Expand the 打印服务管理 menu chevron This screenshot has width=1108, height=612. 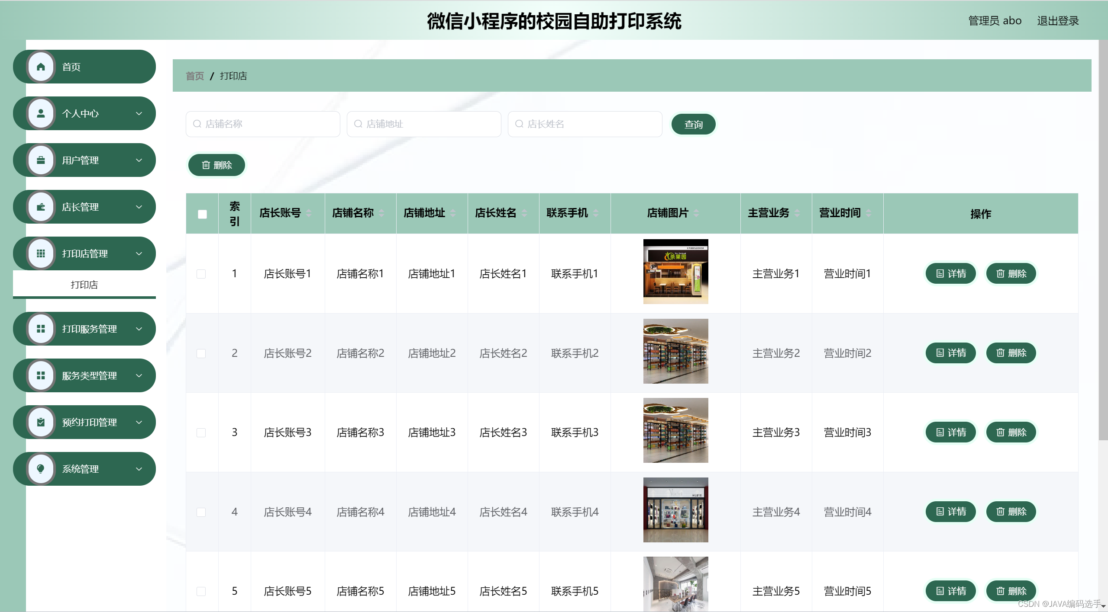click(x=139, y=329)
